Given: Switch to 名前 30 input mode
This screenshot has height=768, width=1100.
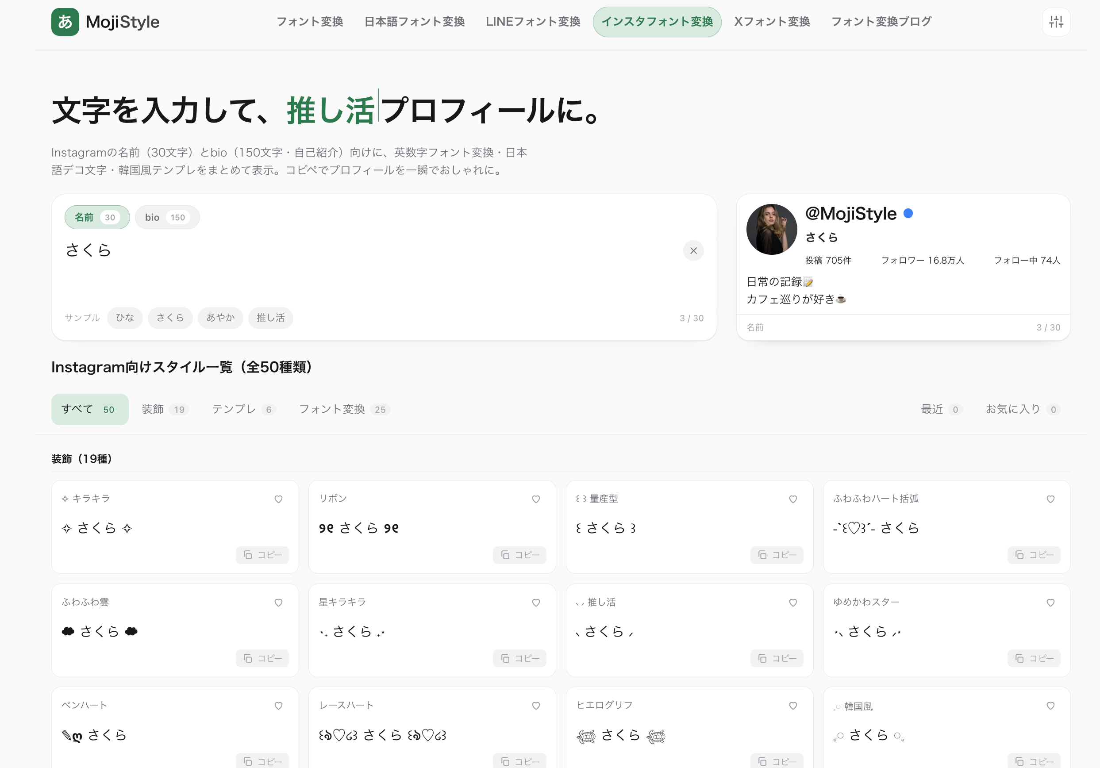Looking at the screenshot, I should 97,217.
